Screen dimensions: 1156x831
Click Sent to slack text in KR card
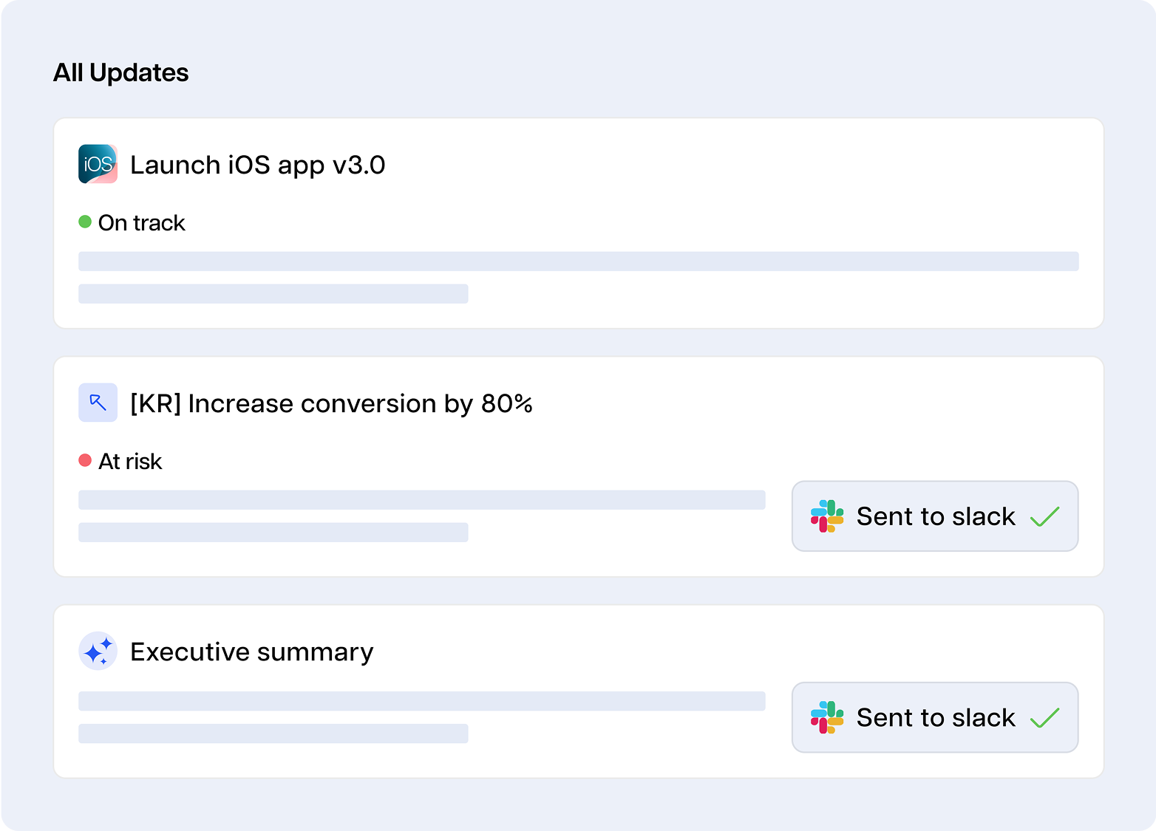click(x=936, y=516)
